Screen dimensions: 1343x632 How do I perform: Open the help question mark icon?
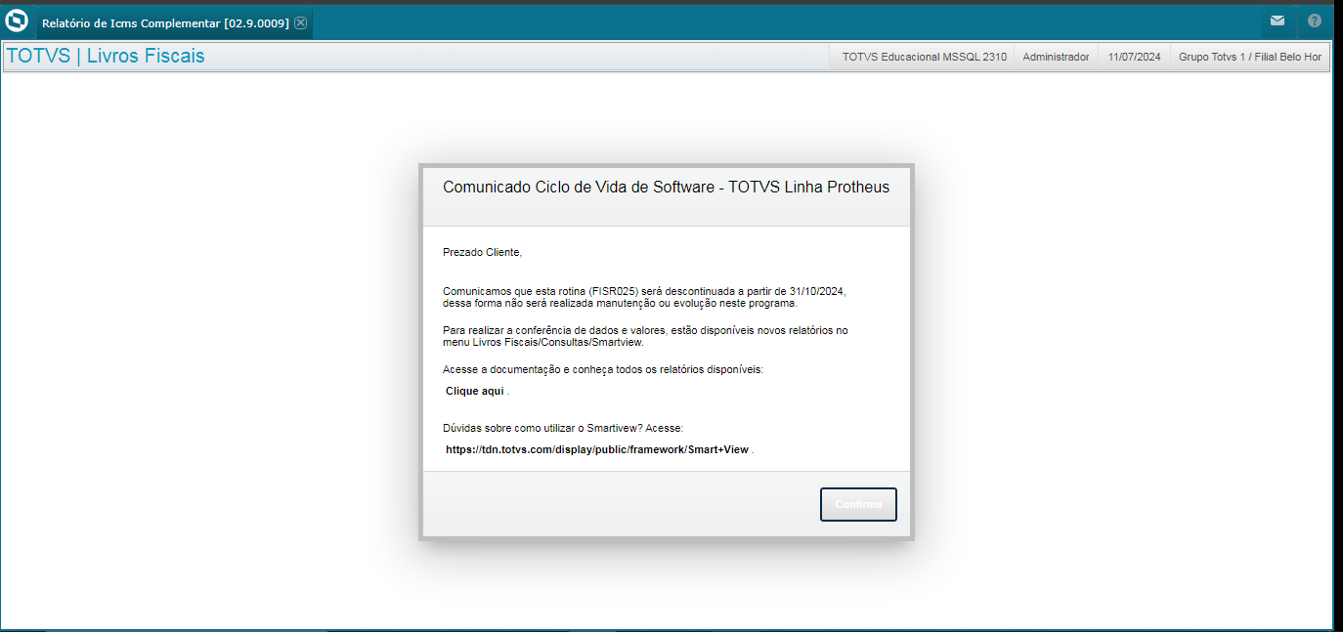1315,21
